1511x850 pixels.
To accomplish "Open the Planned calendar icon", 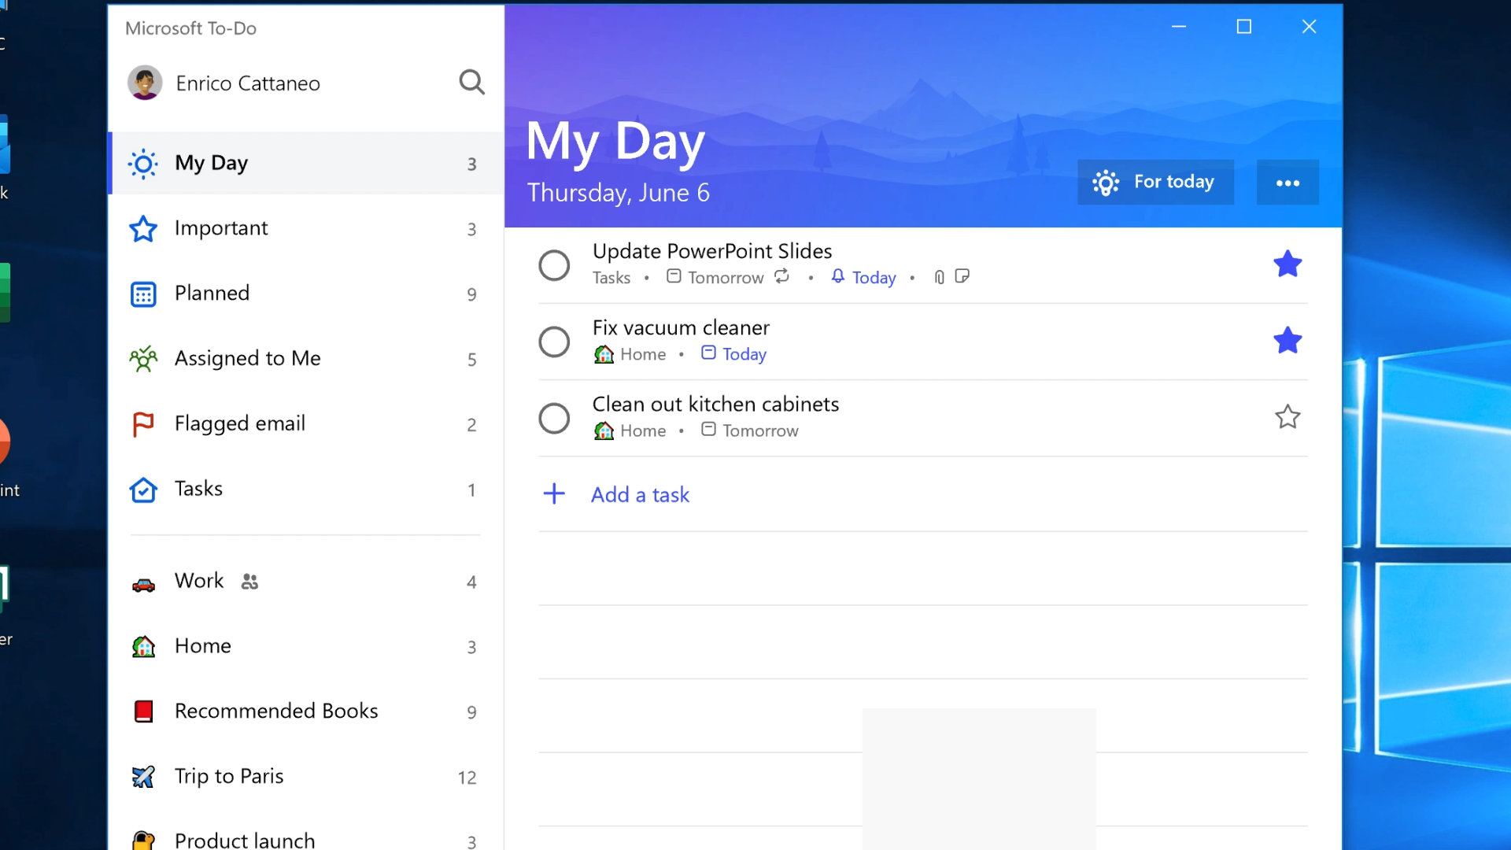I will coord(143,293).
